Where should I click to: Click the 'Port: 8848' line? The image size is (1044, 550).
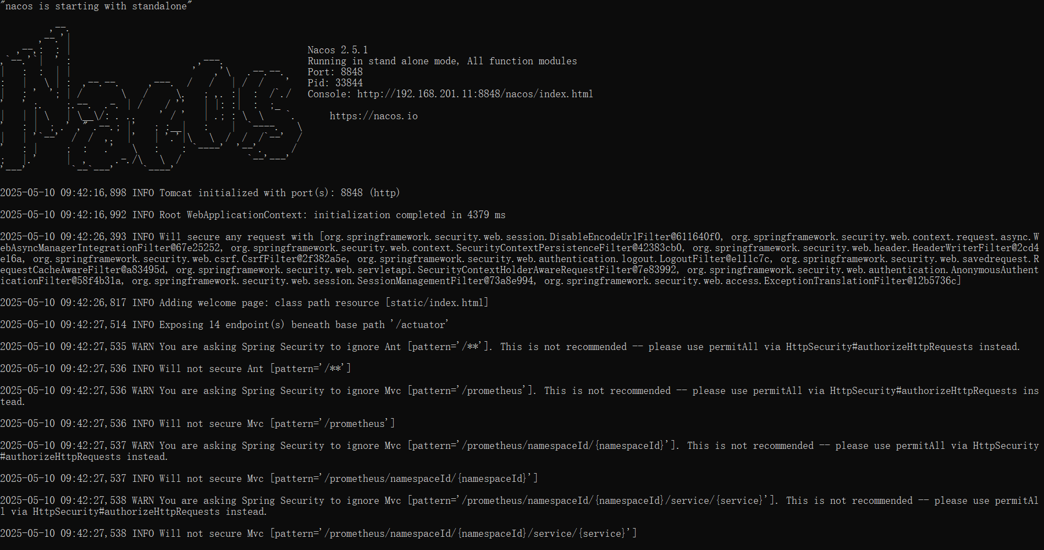pos(335,72)
